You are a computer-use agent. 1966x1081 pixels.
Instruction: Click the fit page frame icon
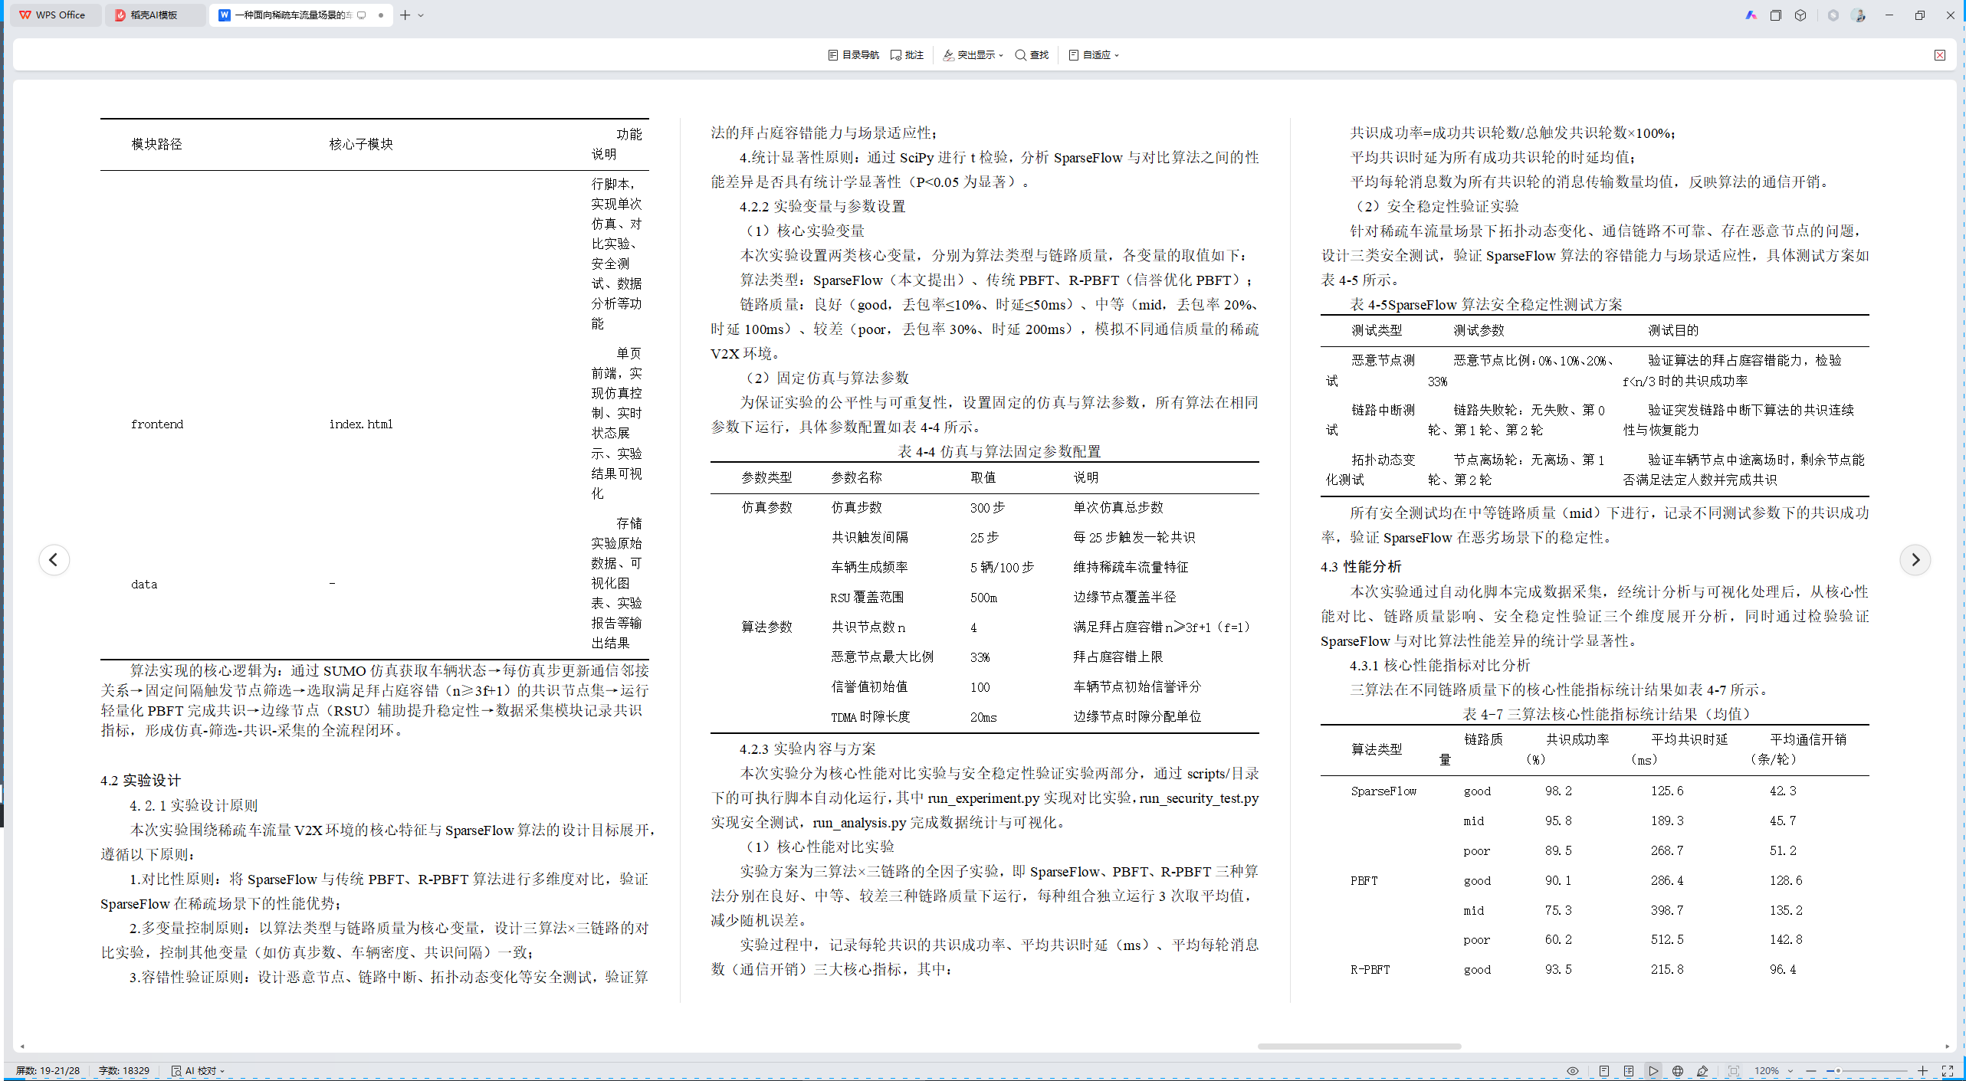click(x=1734, y=1071)
